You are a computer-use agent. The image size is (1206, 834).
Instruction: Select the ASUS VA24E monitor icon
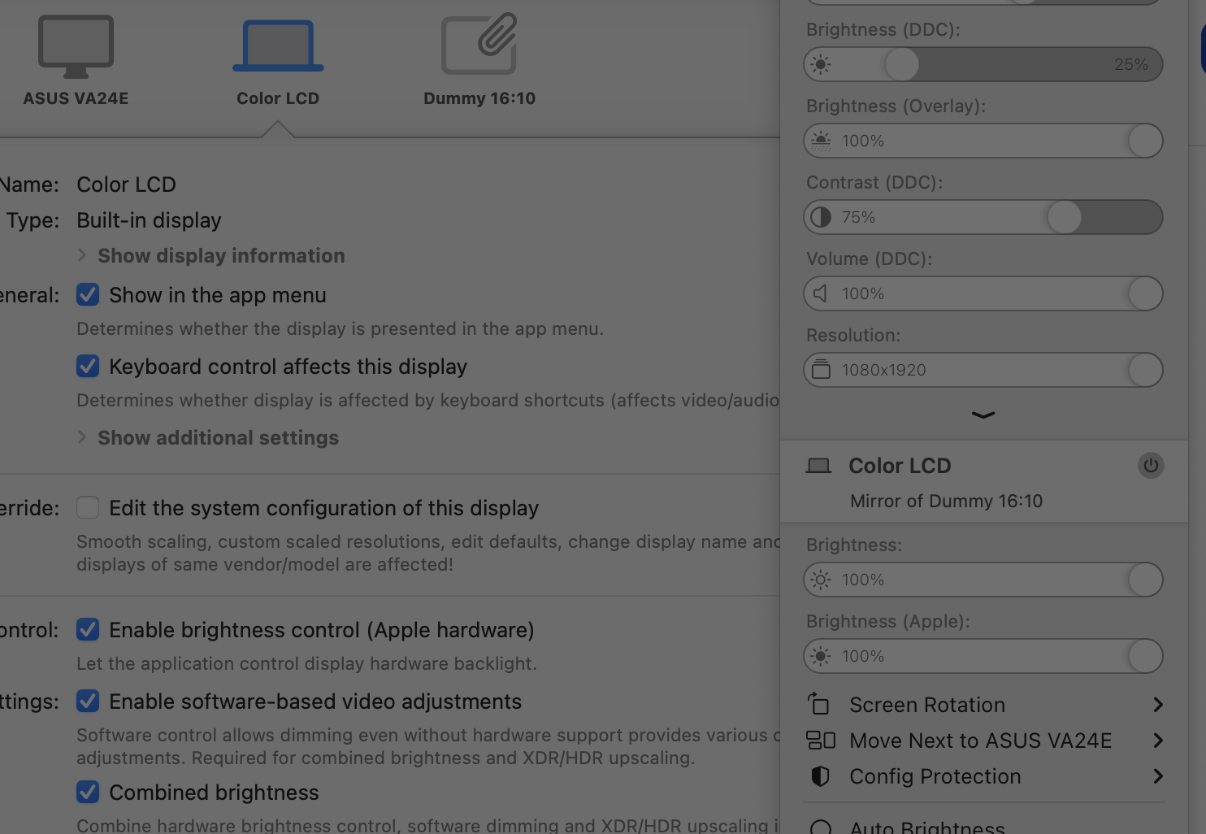point(76,47)
